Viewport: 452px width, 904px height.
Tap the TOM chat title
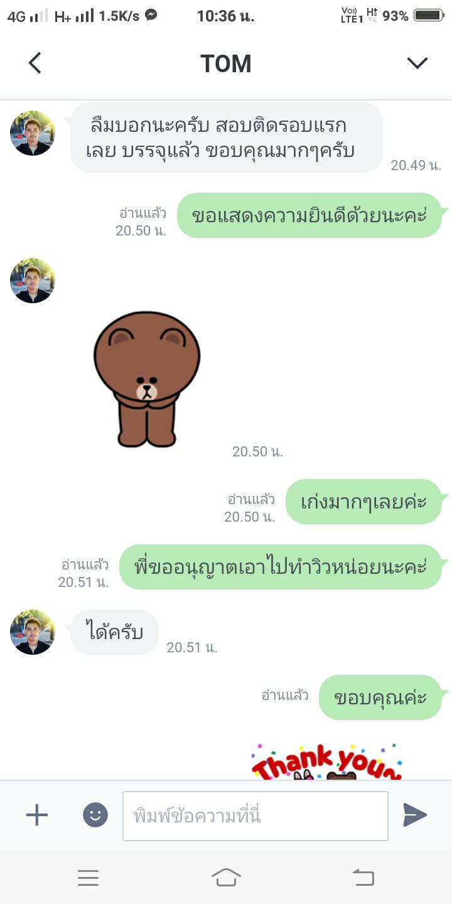(226, 63)
